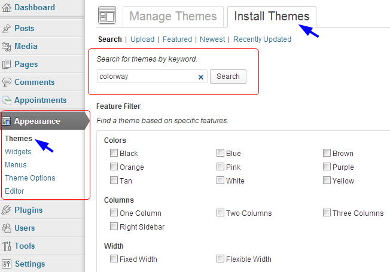Tick the Flexible Width checkbox
The height and width of the screenshot is (272, 390).
click(x=220, y=259)
